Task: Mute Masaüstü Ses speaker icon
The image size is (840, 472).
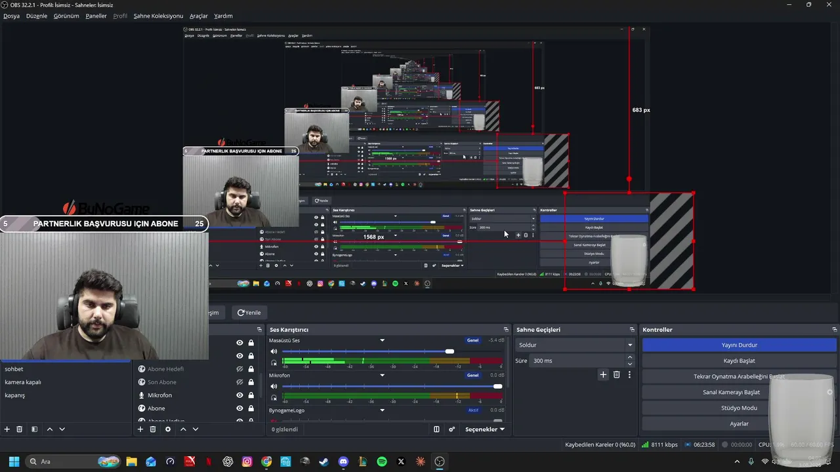Action: (274, 352)
